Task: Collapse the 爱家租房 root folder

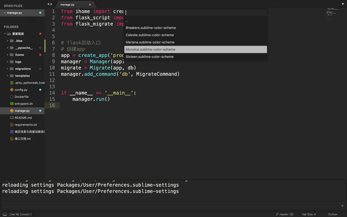Action: [x=5, y=34]
